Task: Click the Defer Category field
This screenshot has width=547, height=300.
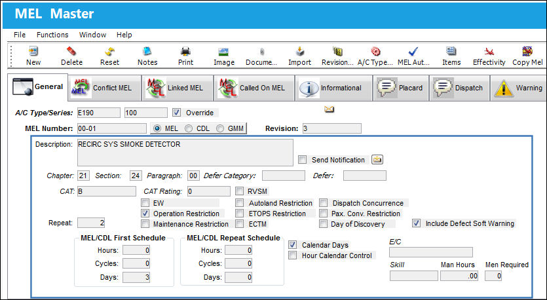Action: pyautogui.click(x=284, y=176)
